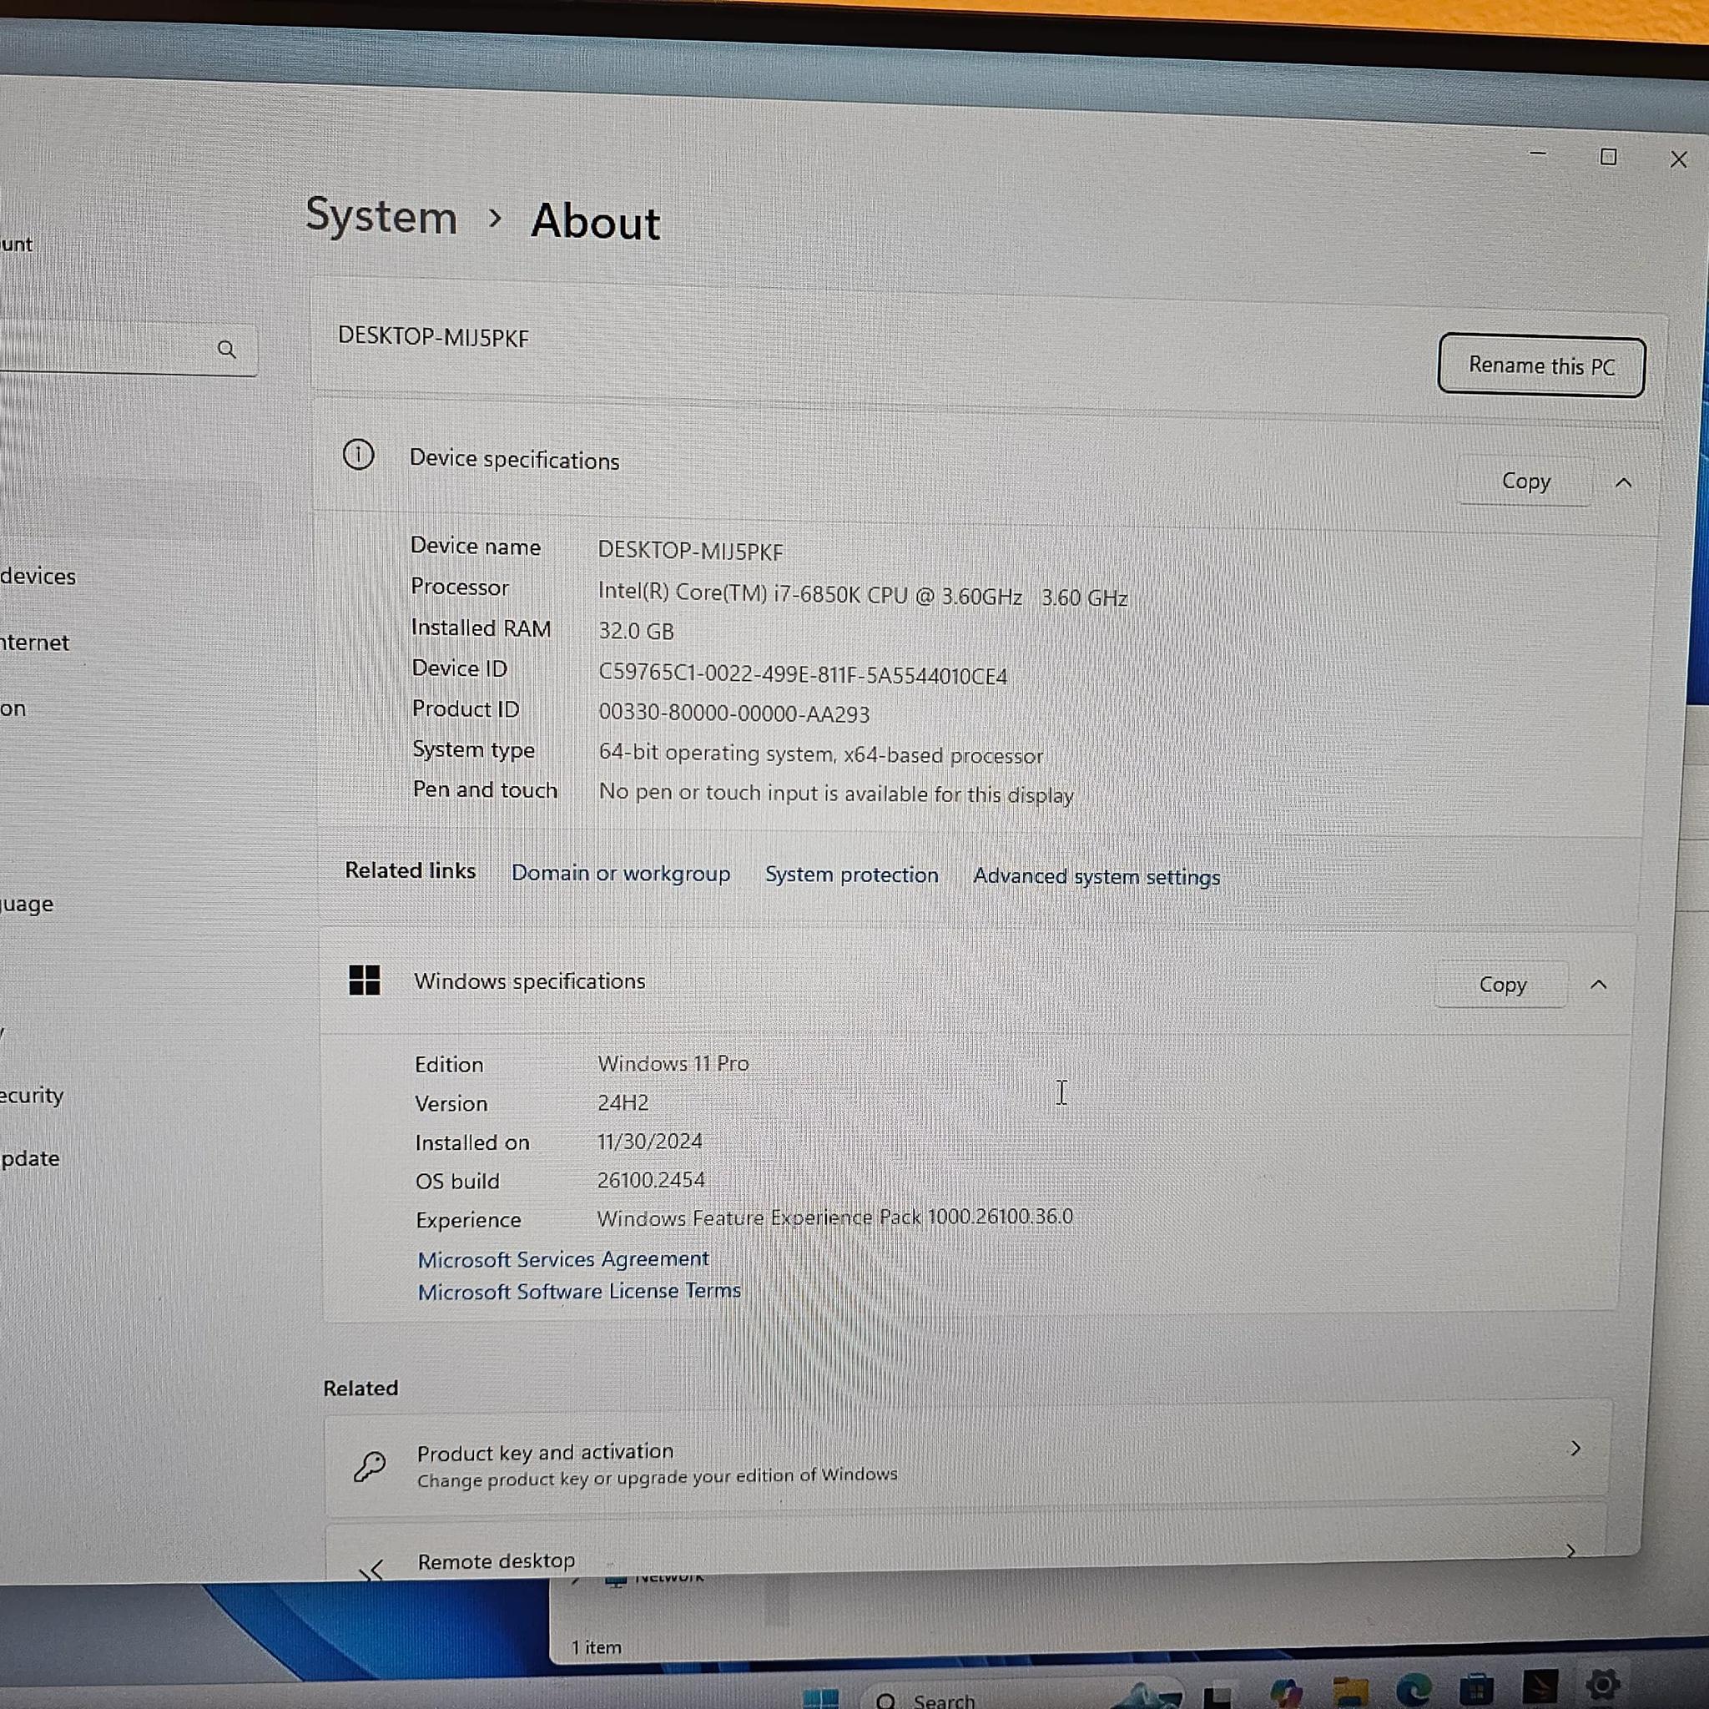Click the Installed on date 11/30/2024
Screen dimensions: 1709x1709
coord(649,1141)
